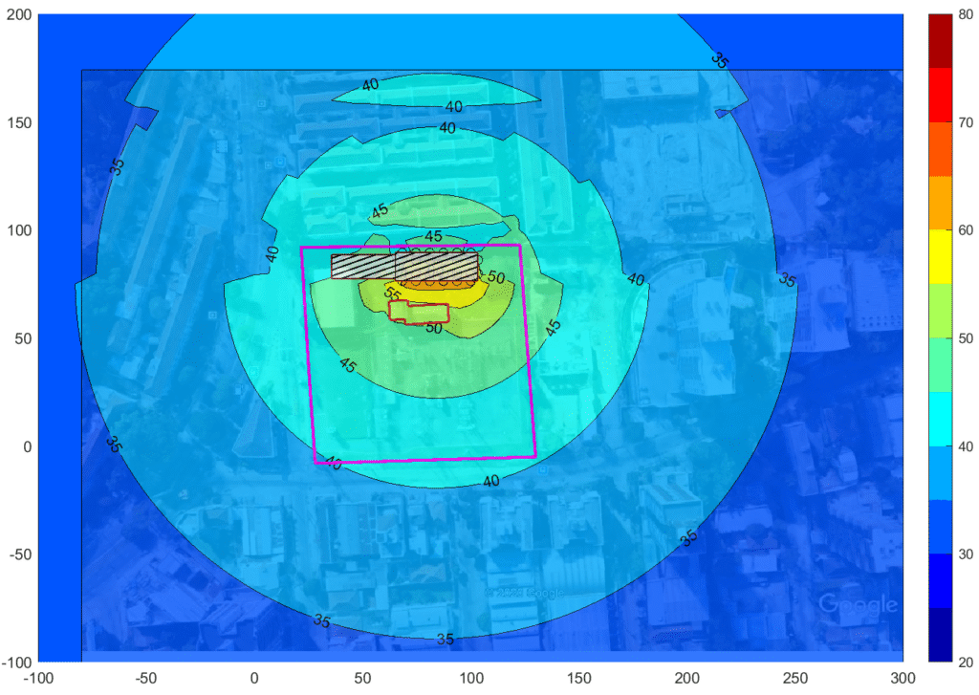
Task: Click the 50 label below the red-outlined building
Action: pyautogui.click(x=433, y=329)
